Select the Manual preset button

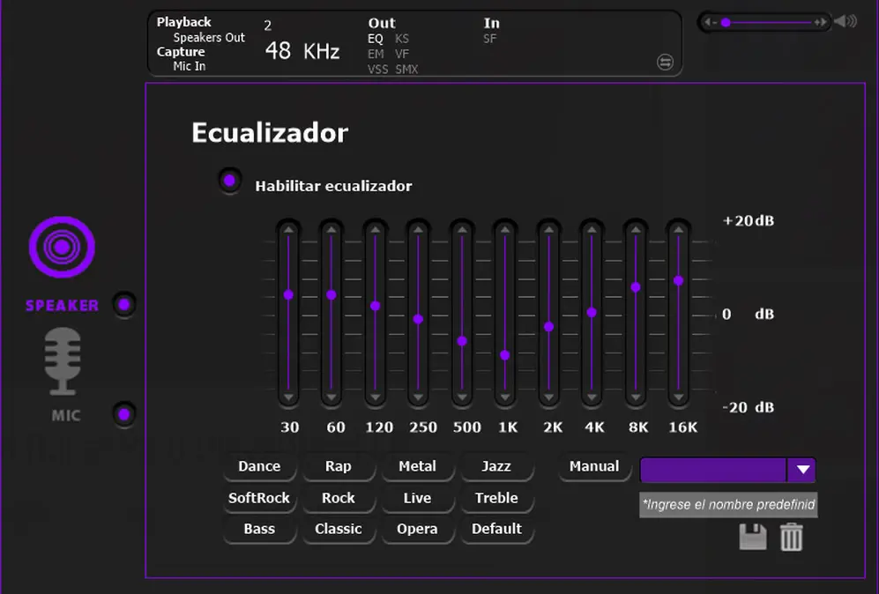tap(593, 467)
